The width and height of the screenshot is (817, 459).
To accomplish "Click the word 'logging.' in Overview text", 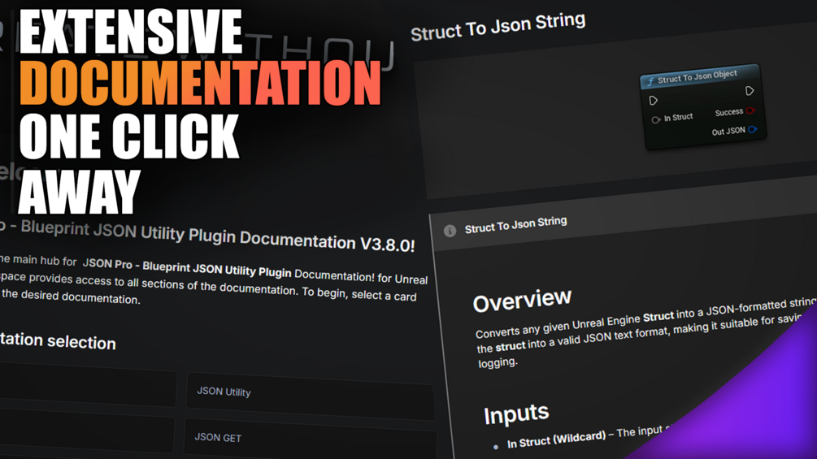I will [498, 362].
